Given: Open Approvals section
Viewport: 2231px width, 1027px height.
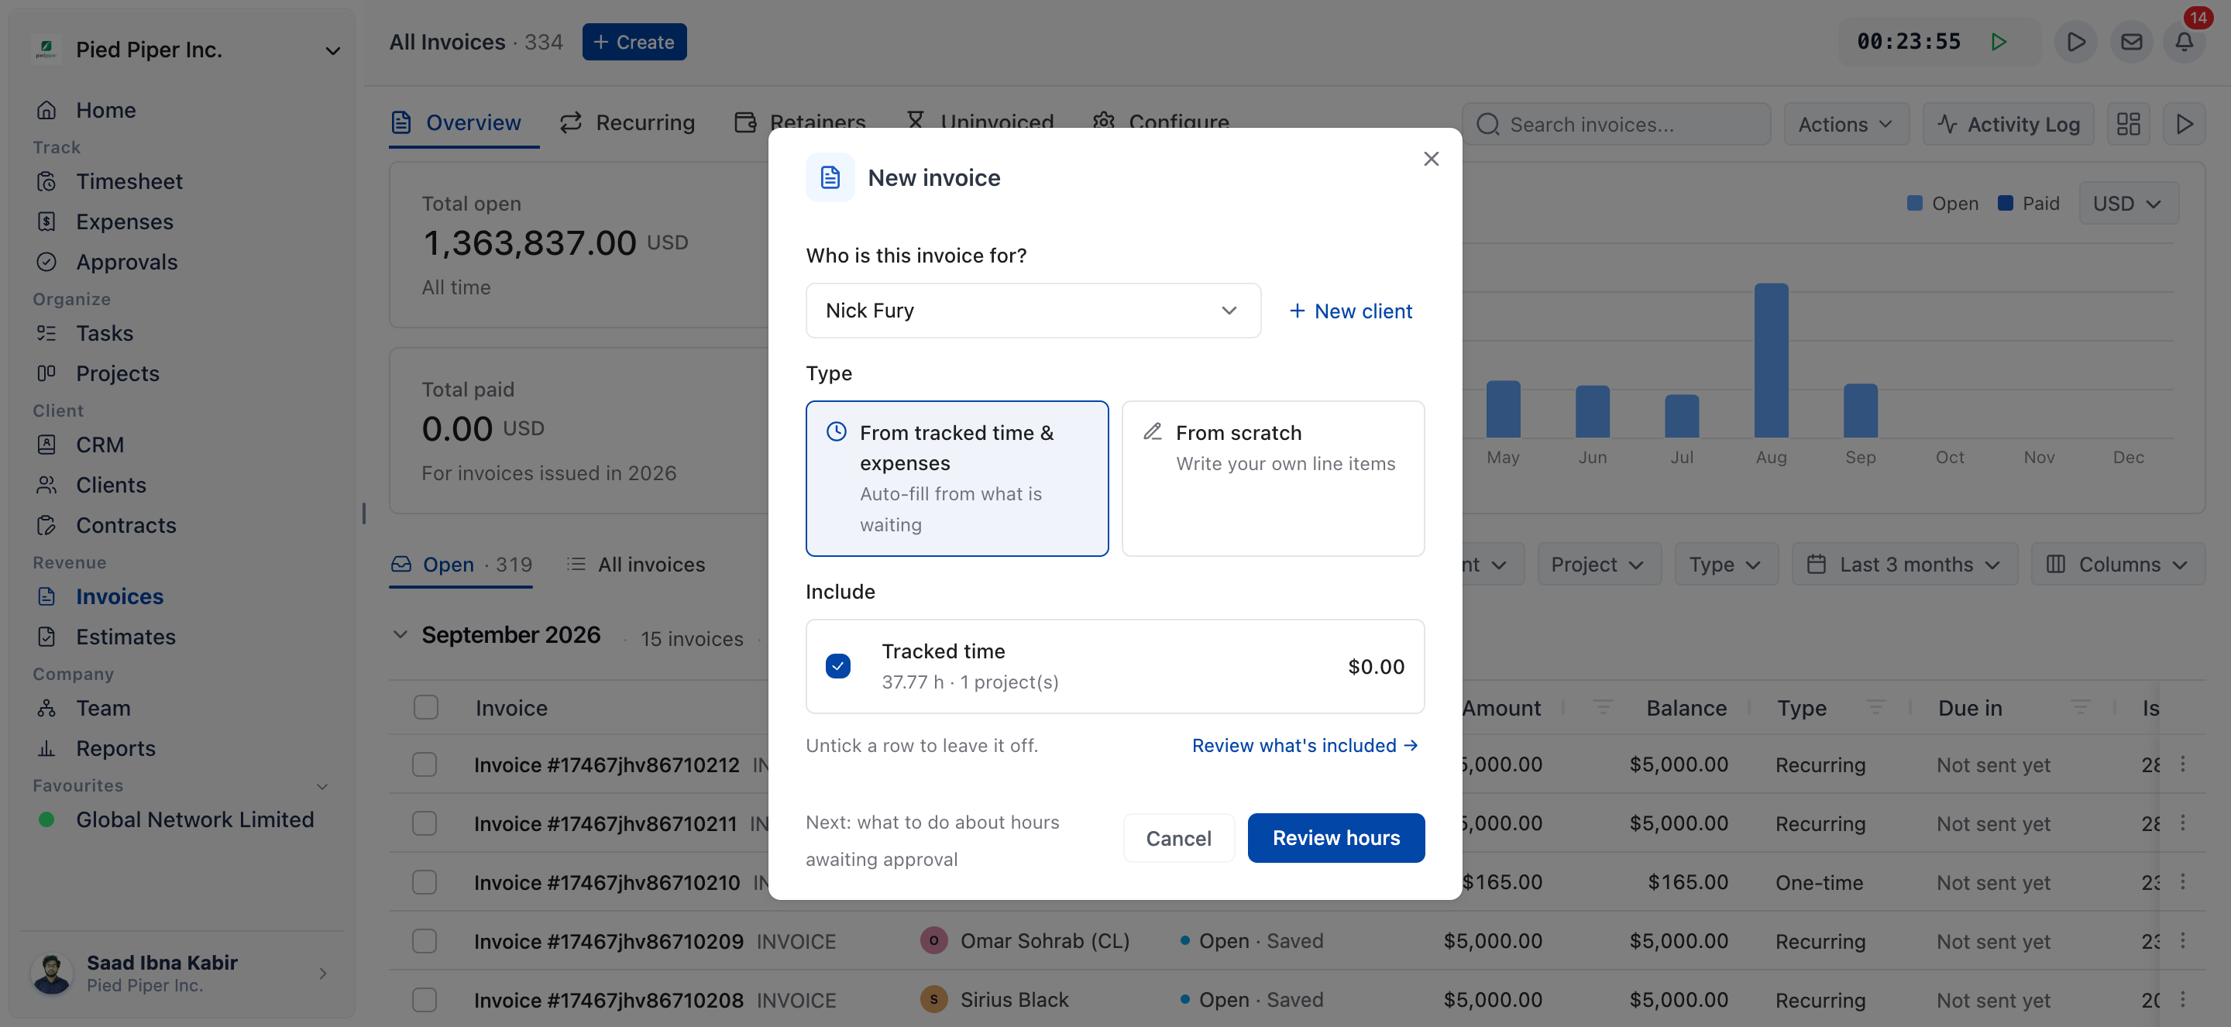Looking at the screenshot, I should (126, 262).
